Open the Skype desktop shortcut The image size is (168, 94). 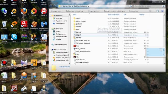14,38
